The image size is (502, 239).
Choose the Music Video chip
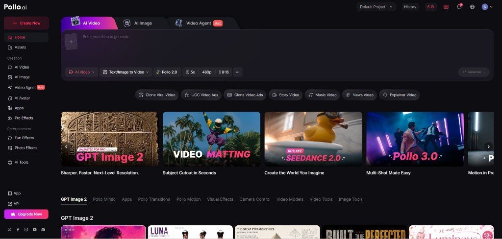(323, 95)
